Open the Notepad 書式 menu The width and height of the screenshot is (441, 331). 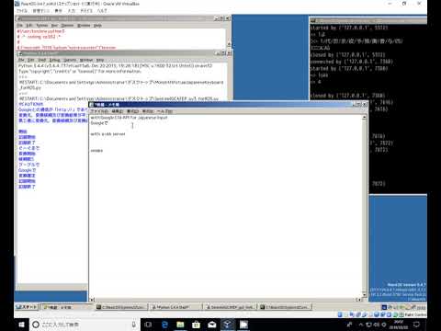tap(132, 111)
